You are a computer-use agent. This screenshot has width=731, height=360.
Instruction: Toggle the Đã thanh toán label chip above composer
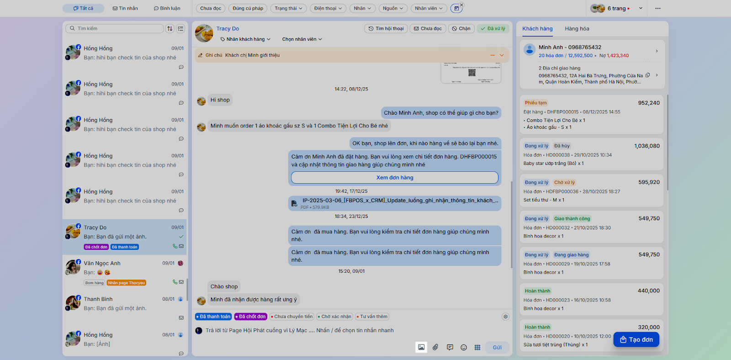tap(214, 317)
